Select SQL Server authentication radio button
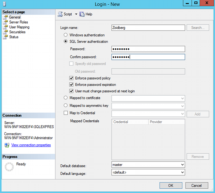The image size is (215, 193). coord(66,42)
